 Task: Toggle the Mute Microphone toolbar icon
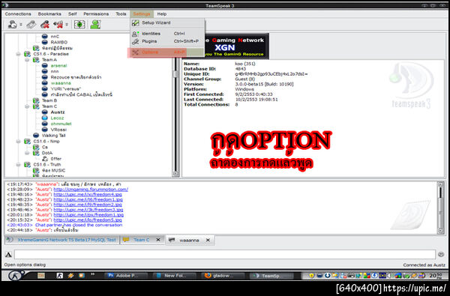pyautogui.click(x=45, y=25)
